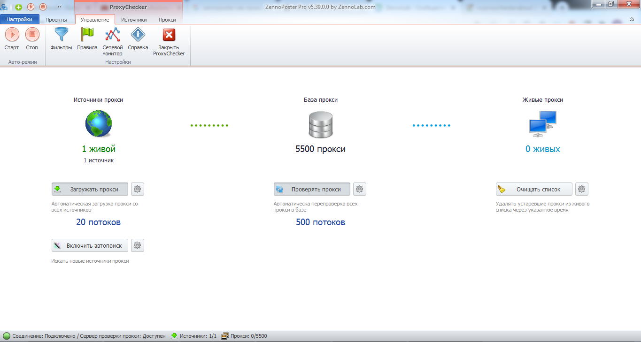Click 'Источники: 1/1' in status bar
Image resolution: width=641 pixels, height=342 pixels.
198,336
